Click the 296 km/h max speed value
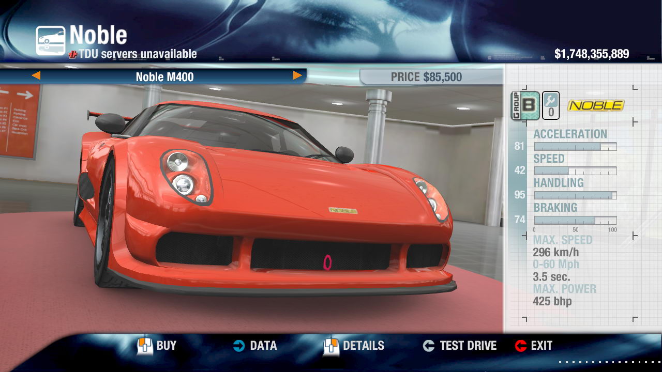 tap(555, 252)
